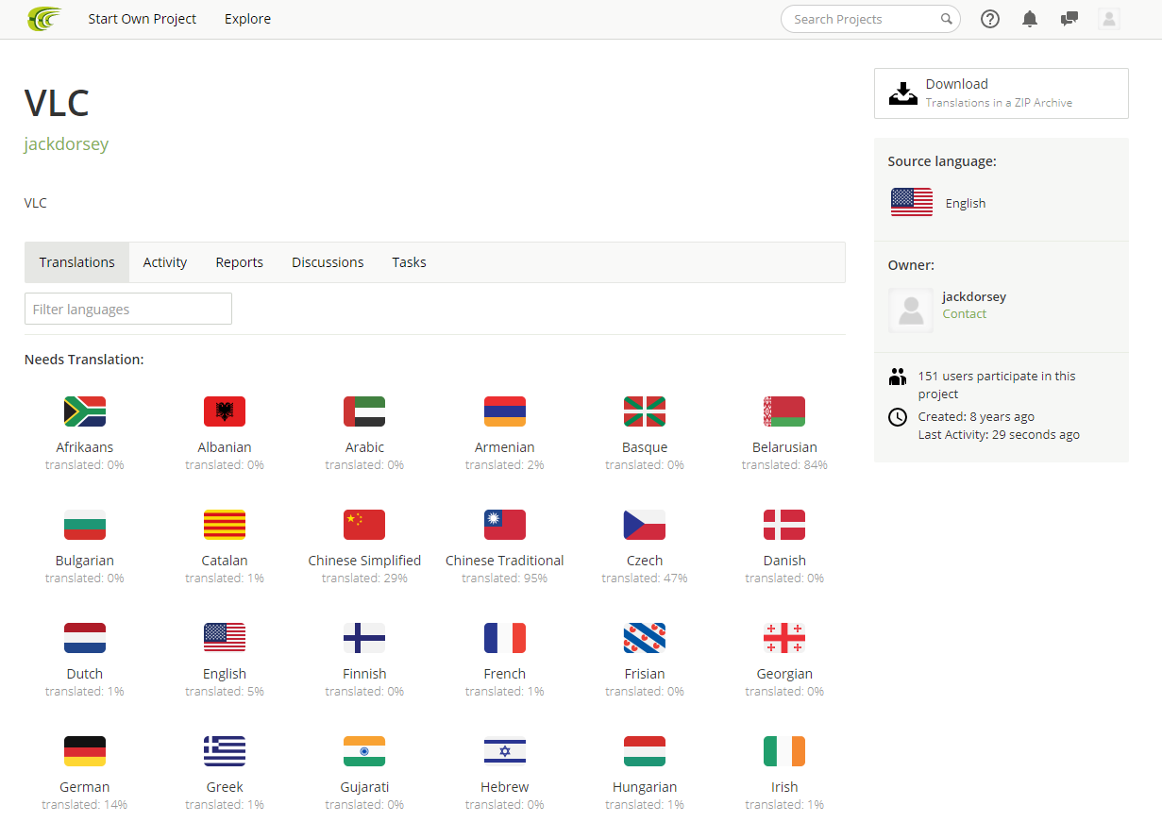Click the 'English' source language label
The height and width of the screenshot is (822, 1162).
pyautogui.click(x=966, y=203)
